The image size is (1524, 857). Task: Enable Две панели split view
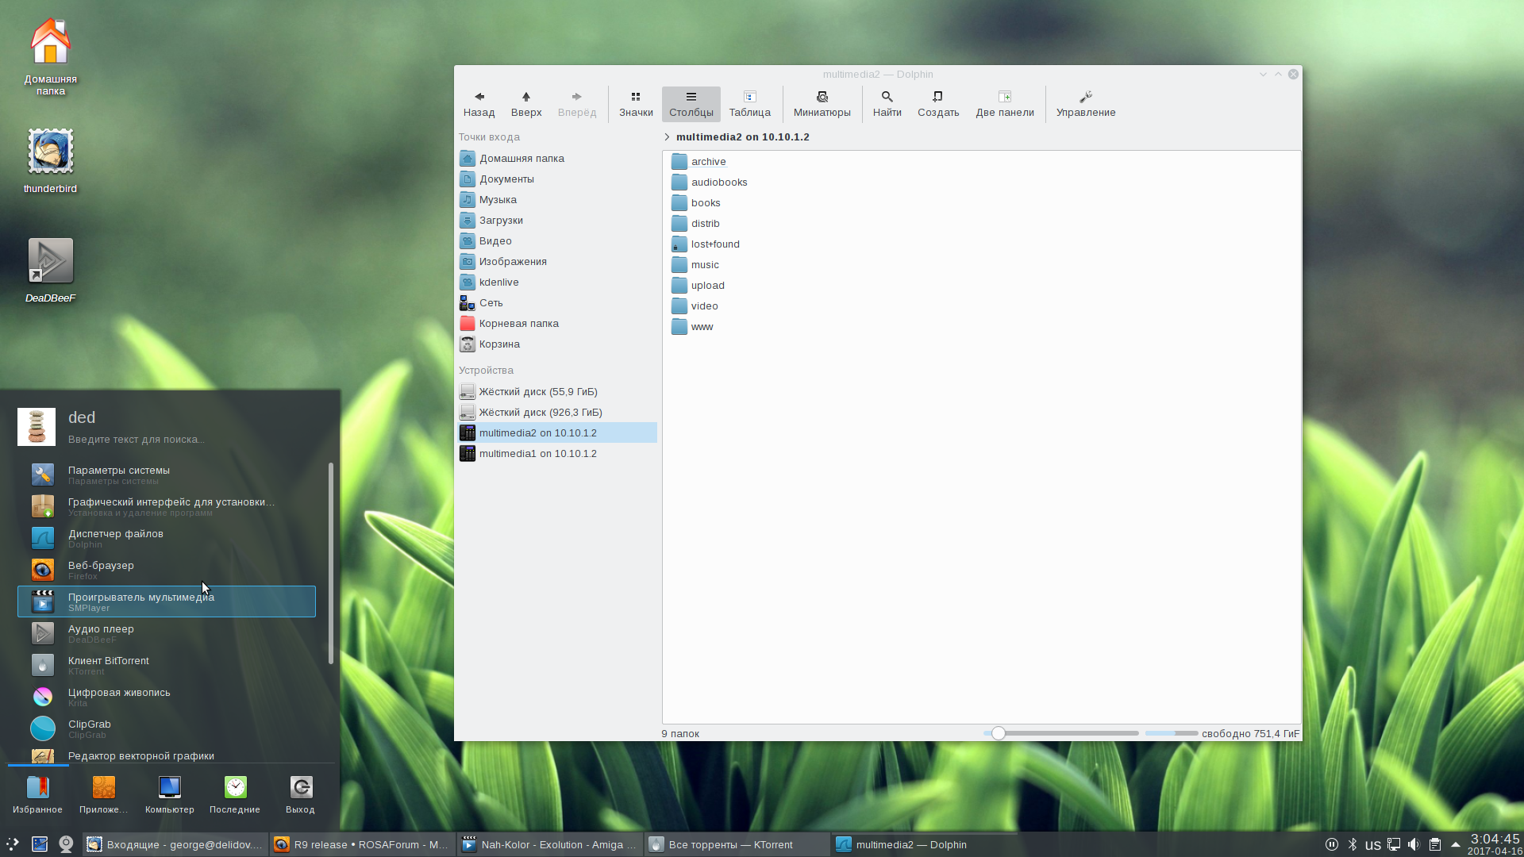[x=1004, y=103]
